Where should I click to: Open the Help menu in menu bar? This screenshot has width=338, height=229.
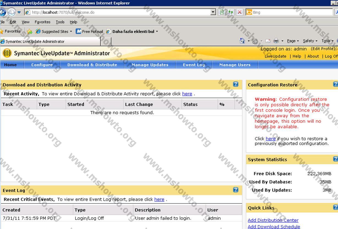point(73,22)
